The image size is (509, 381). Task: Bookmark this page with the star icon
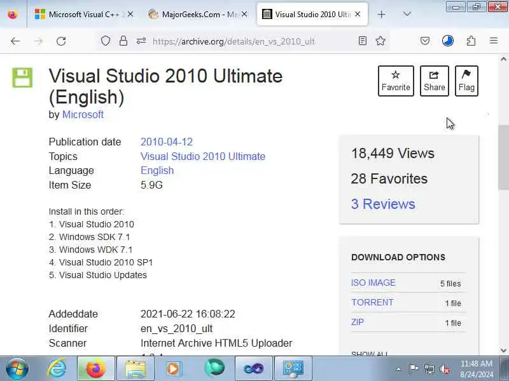click(x=380, y=41)
